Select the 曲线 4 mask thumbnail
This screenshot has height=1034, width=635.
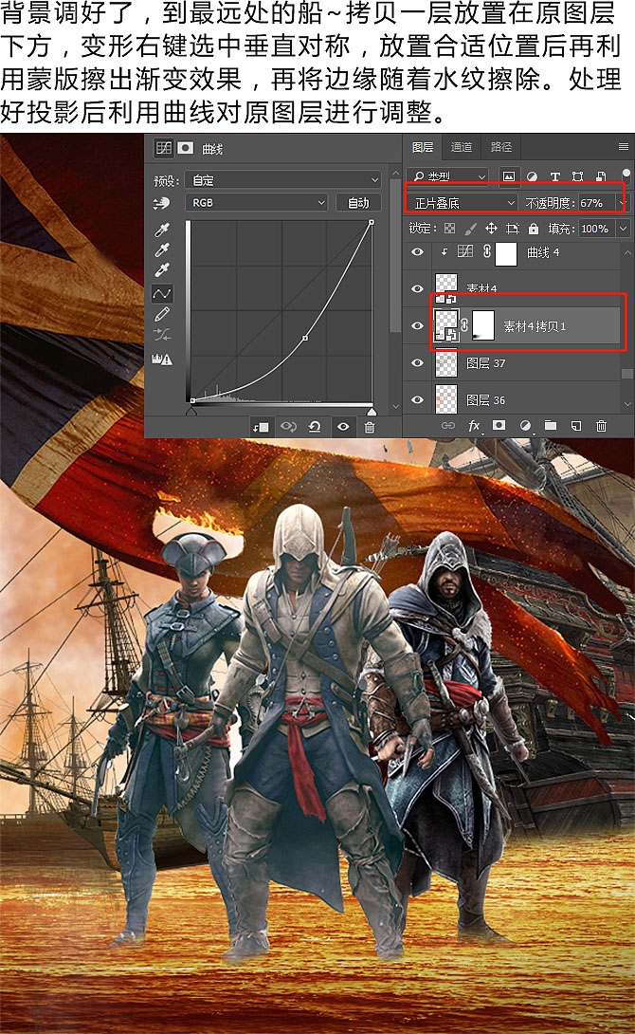pos(506,252)
